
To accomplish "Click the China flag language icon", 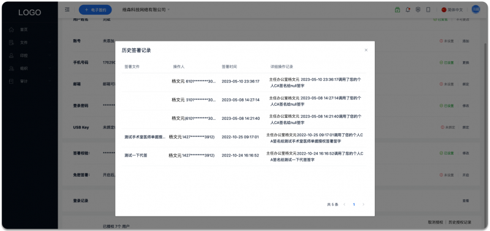I will (x=443, y=10).
